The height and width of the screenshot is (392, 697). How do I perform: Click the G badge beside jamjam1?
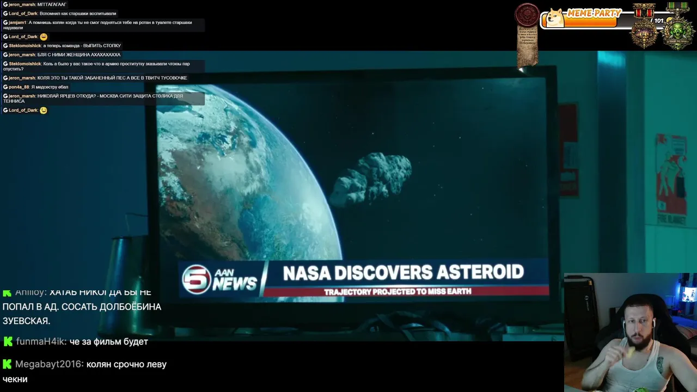[5, 22]
